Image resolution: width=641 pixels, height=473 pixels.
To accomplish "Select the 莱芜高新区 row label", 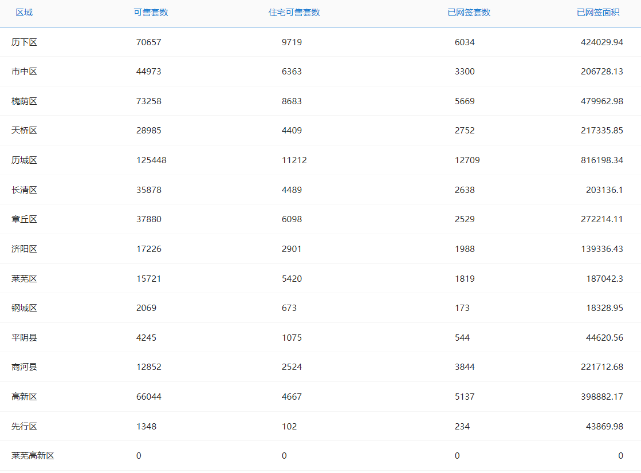I will [33, 456].
